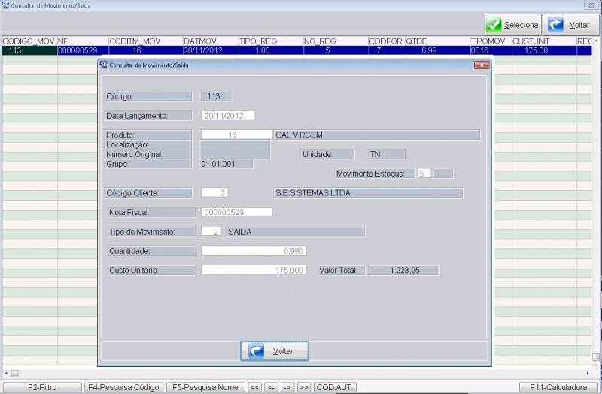Screen dimensions: 602x394
Task: Click the DATMOV column header
Action: [210, 41]
